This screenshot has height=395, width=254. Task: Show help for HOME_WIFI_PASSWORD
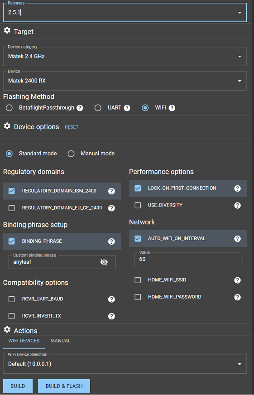coord(237,297)
